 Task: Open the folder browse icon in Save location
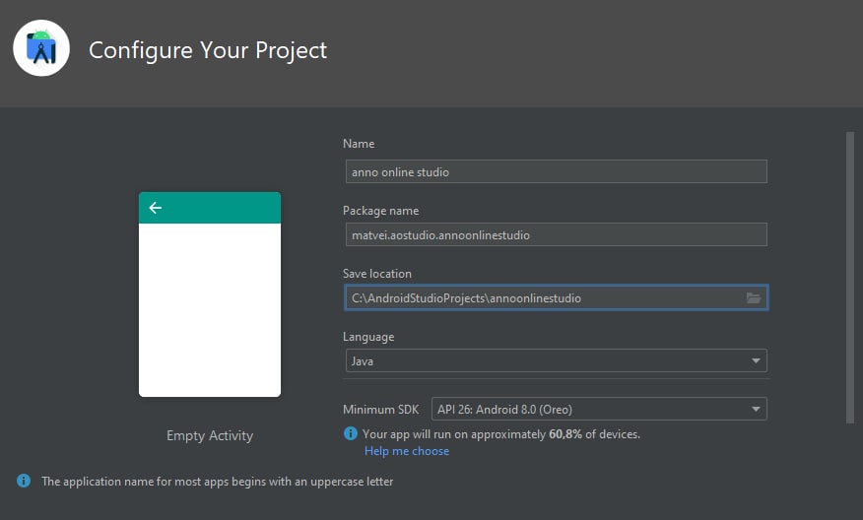pyautogui.click(x=754, y=297)
